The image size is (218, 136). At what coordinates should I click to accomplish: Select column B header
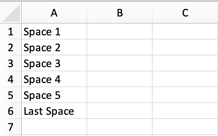(120, 12)
